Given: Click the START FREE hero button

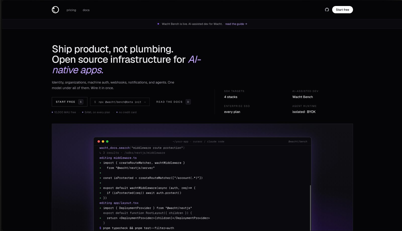Looking at the screenshot, I should click(70, 102).
